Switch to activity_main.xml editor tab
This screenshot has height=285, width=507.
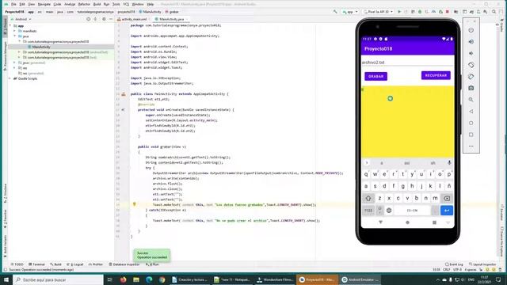[x=134, y=19]
